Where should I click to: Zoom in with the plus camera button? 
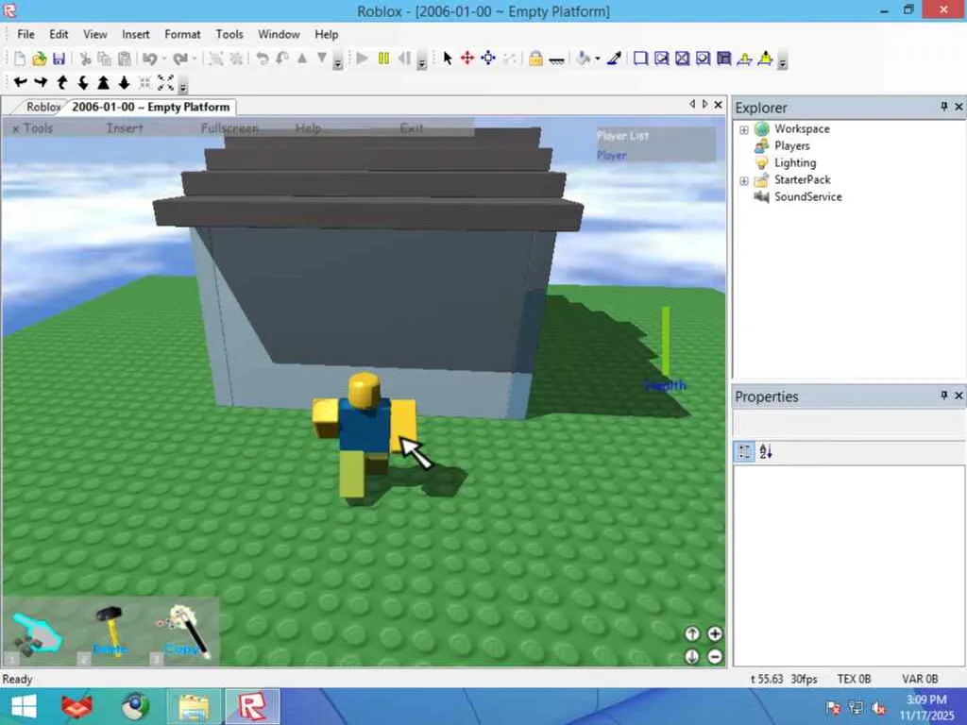click(715, 633)
